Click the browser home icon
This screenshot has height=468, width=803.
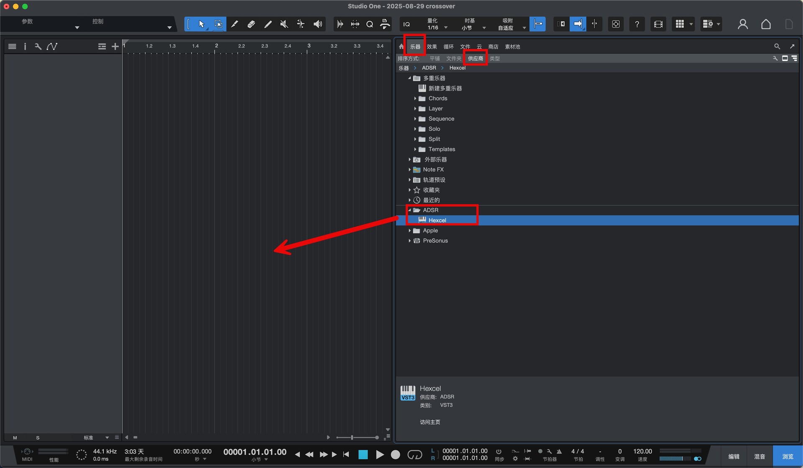pyautogui.click(x=401, y=46)
